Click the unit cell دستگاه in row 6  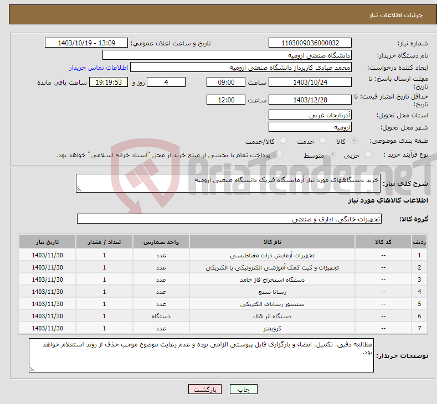(161, 316)
